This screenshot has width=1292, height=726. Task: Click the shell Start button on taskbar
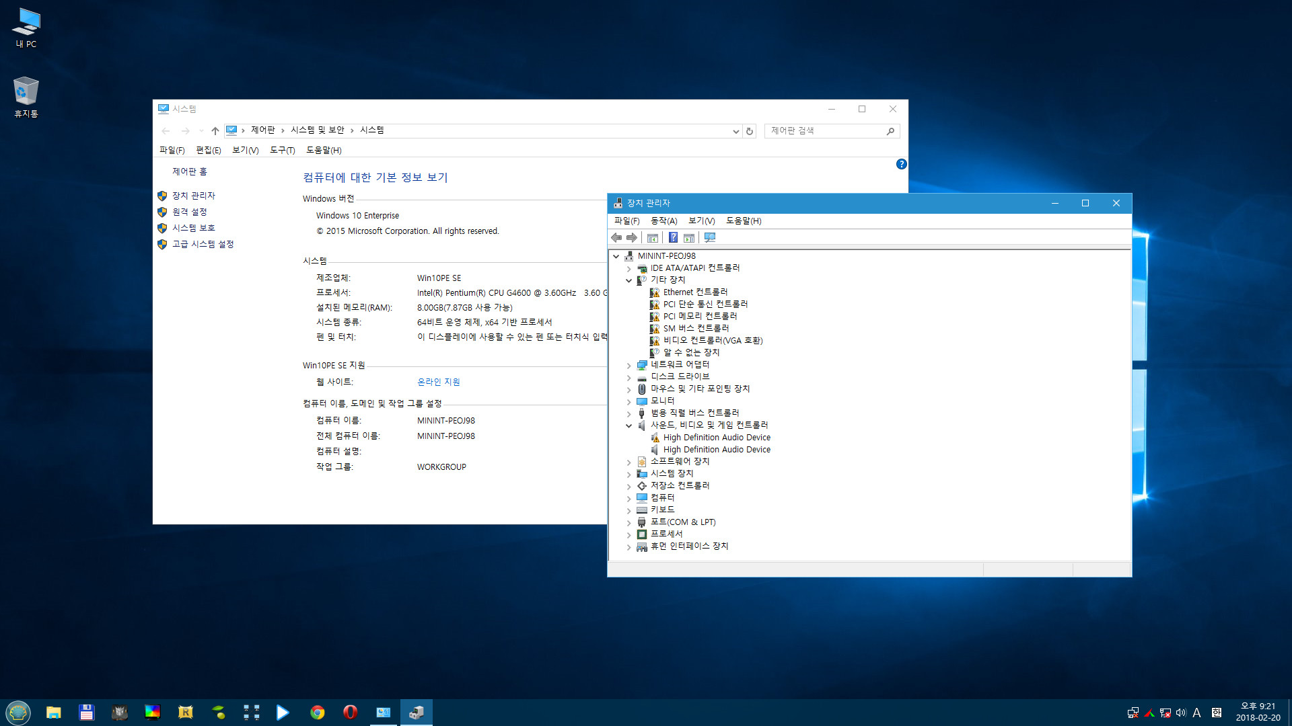(x=18, y=712)
